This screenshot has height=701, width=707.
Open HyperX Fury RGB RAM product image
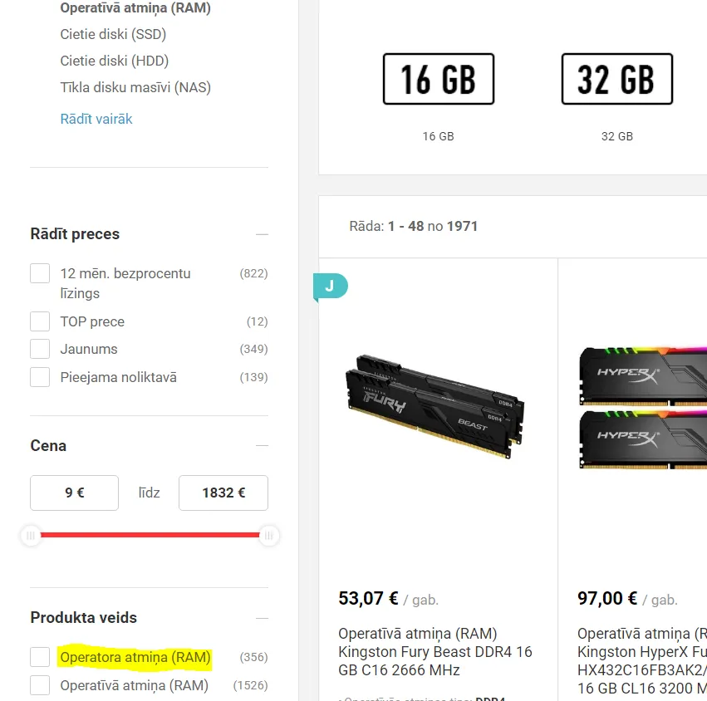(x=642, y=408)
